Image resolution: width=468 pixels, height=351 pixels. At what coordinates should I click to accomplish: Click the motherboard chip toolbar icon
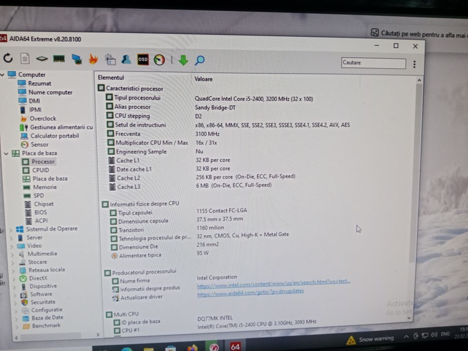42,59
